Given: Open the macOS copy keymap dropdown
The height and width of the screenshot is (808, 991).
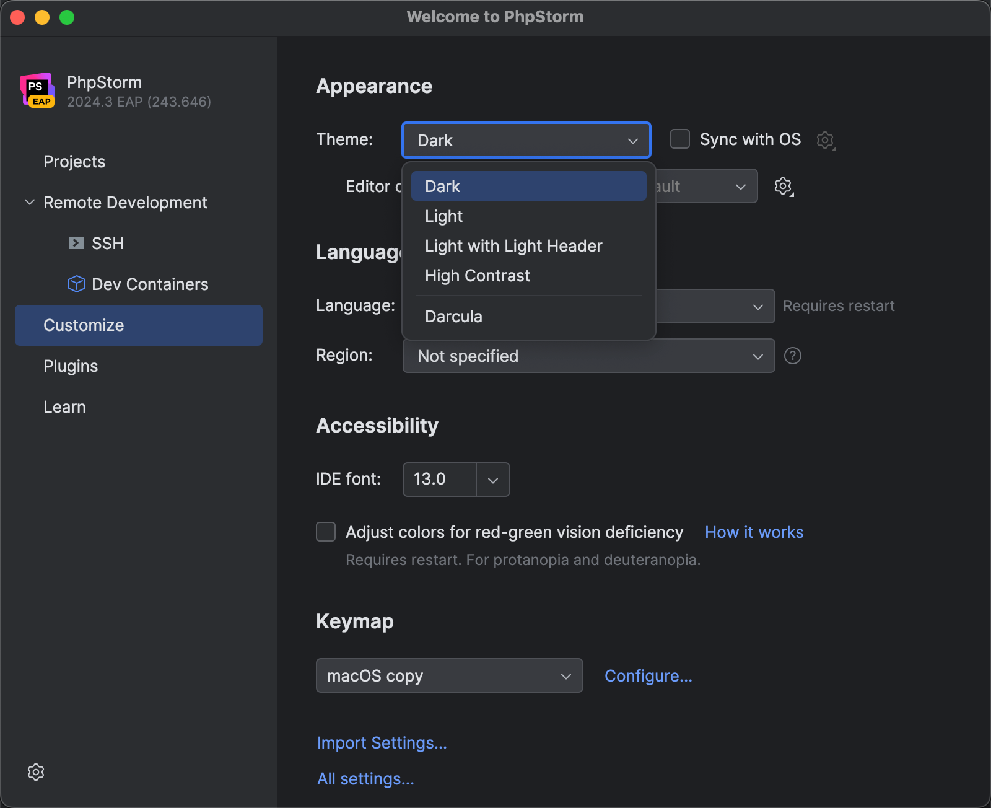Looking at the screenshot, I should coord(449,675).
